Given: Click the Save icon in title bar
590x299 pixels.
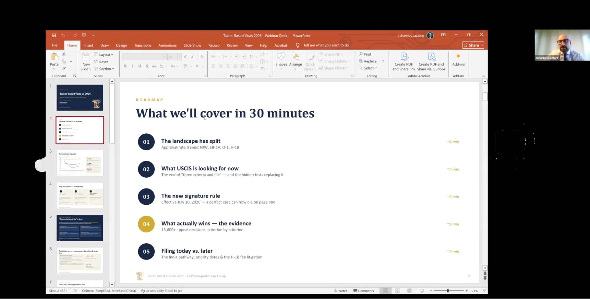Looking at the screenshot, I should click(x=54, y=35).
